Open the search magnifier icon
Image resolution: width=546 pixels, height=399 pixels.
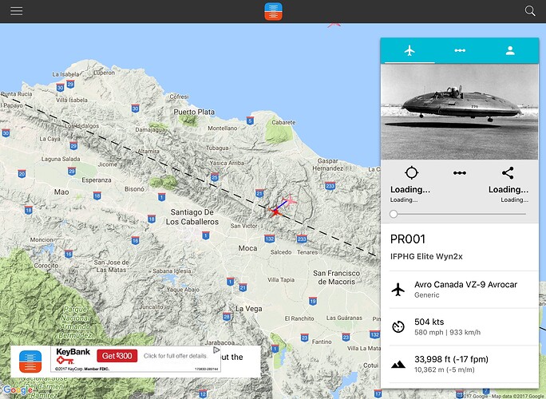click(530, 11)
